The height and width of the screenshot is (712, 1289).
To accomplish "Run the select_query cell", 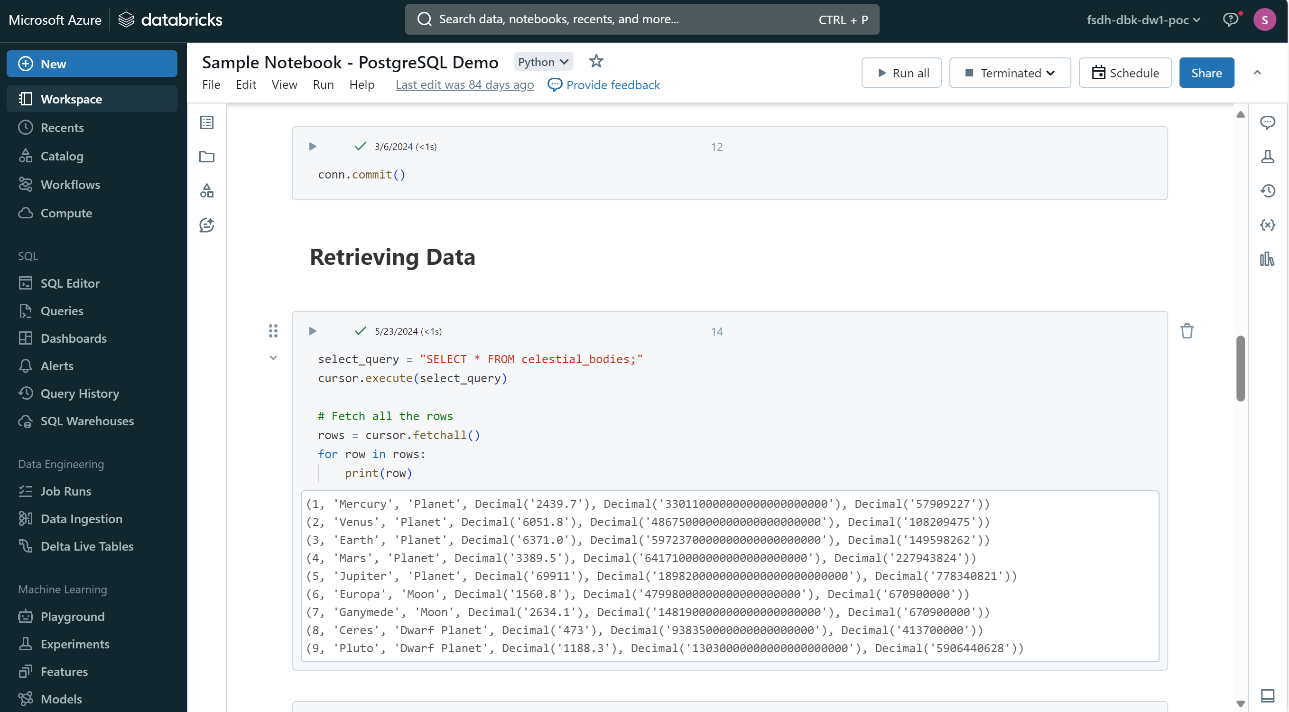I will click(313, 331).
